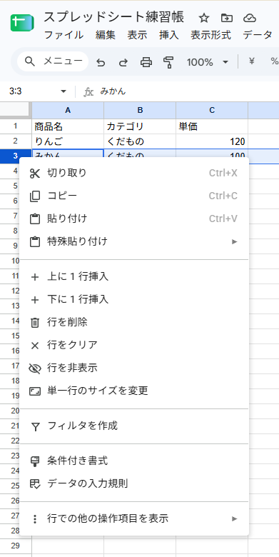Select the paint format roller icon
The height and width of the screenshot is (557, 279).
click(x=168, y=63)
